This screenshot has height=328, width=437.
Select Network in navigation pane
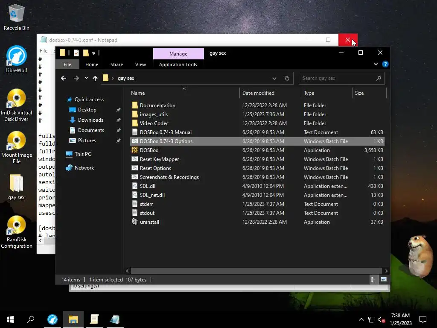pos(84,167)
